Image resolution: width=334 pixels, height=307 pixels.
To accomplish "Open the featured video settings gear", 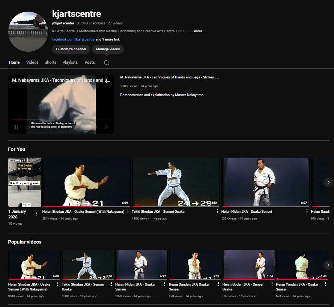I will tap(106, 127).
